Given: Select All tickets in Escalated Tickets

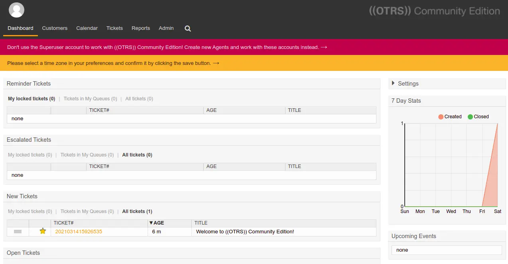Looking at the screenshot, I should [x=137, y=155].
